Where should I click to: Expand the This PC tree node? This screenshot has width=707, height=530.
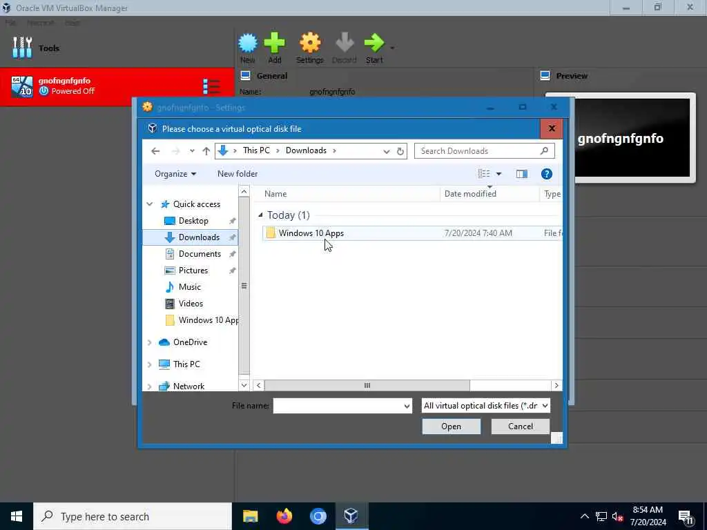(150, 364)
